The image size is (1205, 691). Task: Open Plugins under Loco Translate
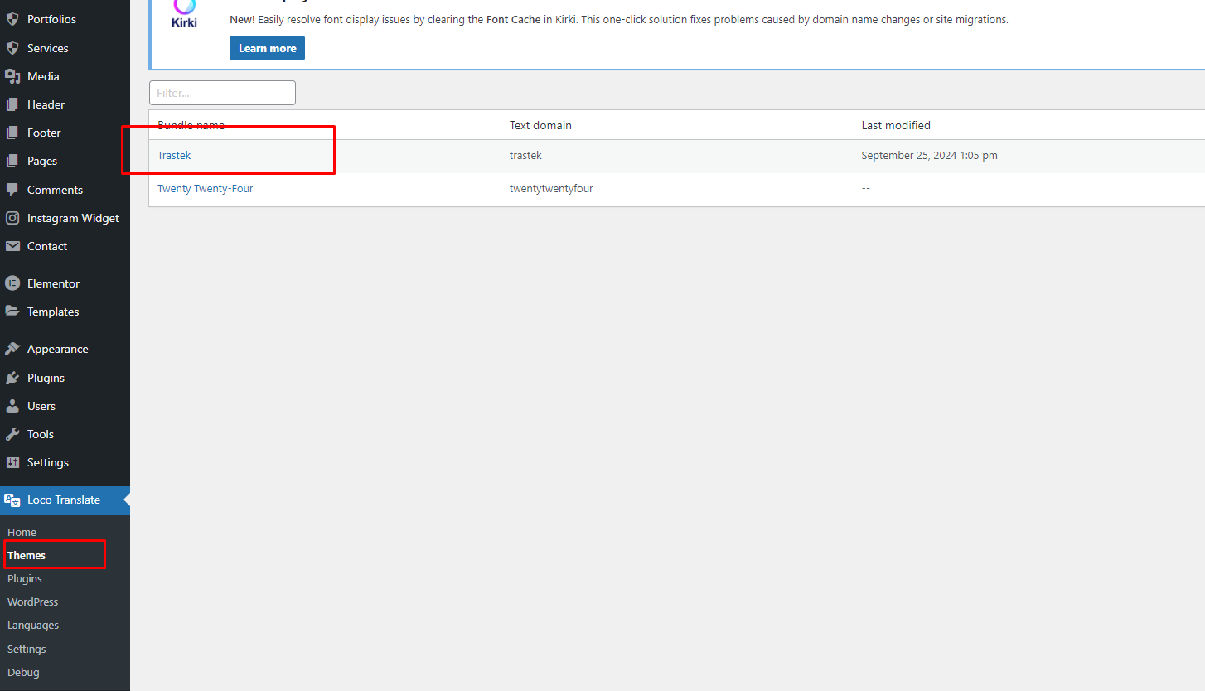[x=25, y=578]
